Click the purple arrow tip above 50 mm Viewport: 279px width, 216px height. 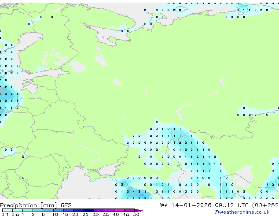(139, 210)
